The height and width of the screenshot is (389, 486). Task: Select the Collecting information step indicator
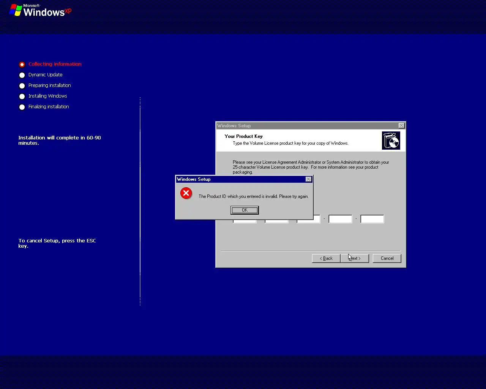tap(22, 65)
